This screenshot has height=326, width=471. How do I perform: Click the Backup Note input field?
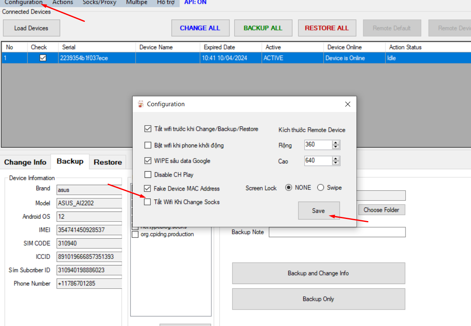pyautogui.click(x=337, y=232)
